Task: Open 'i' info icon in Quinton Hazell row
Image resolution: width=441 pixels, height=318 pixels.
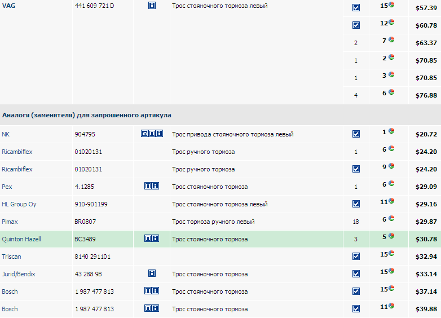Action: pyautogui.click(x=155, y=238)
